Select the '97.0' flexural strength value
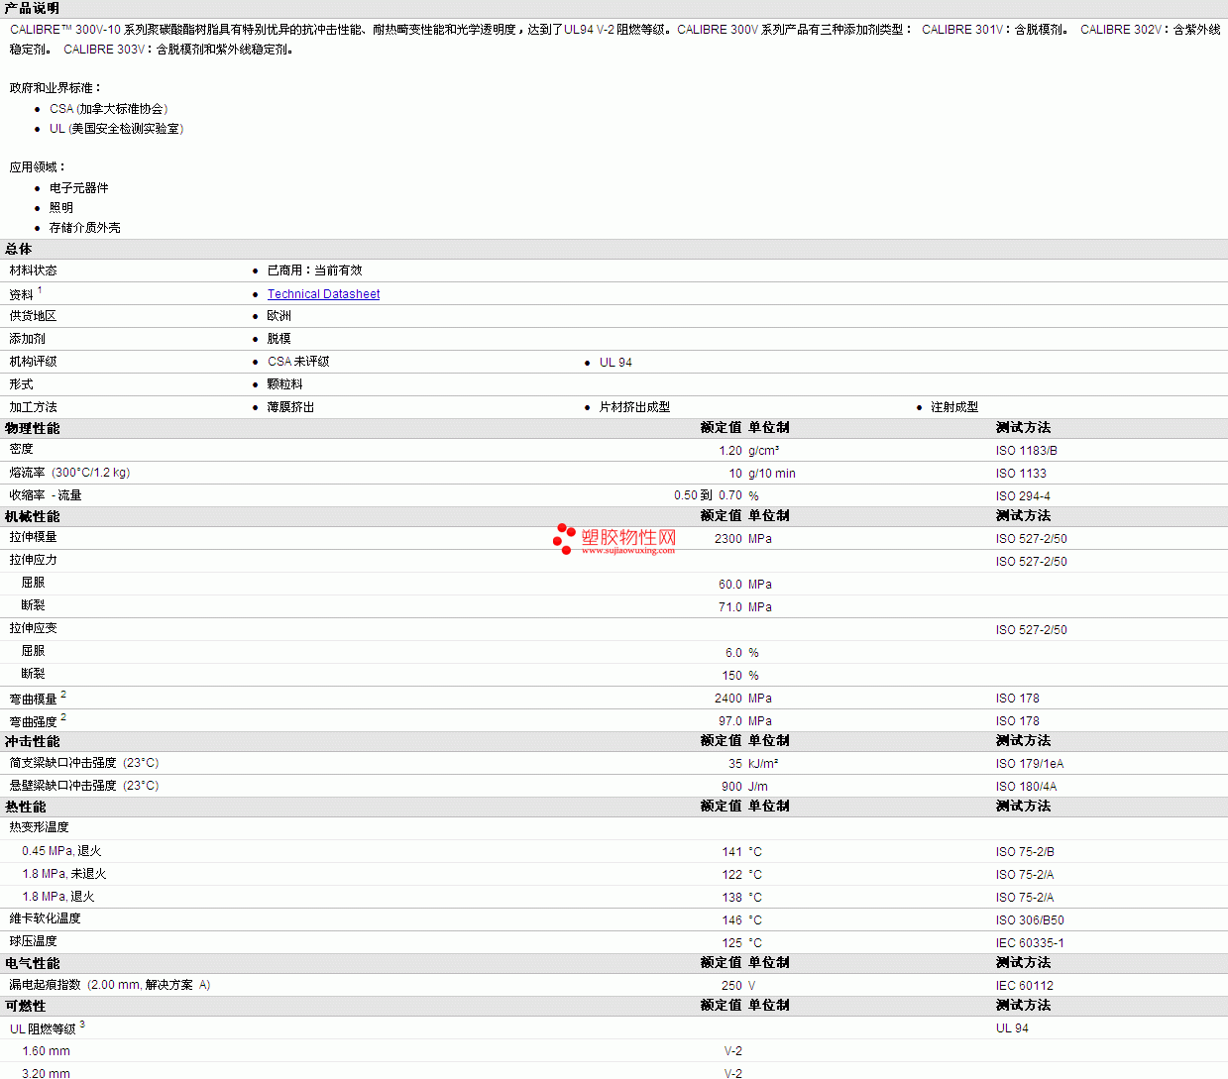Viewport: 1228px width, 1079px height. point(730,721)
